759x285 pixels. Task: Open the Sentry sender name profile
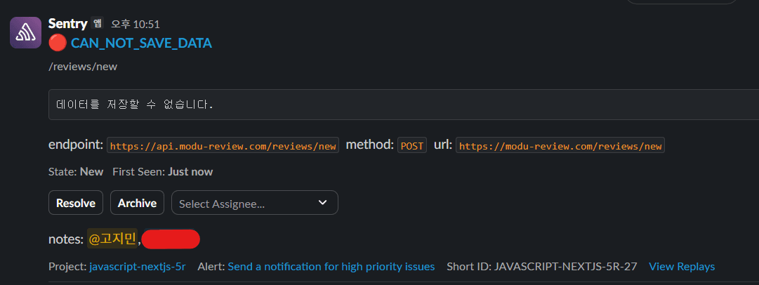coord(67,23)
